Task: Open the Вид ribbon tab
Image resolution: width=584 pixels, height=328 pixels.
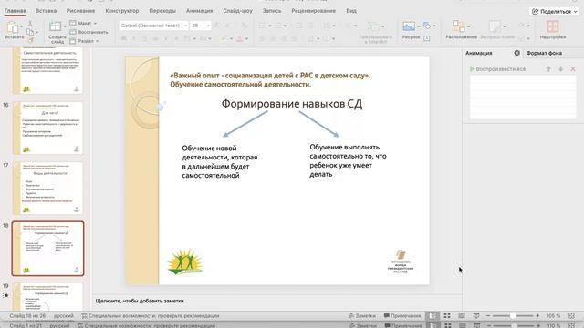Action: 351,11
